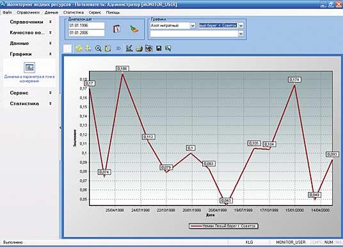Image resolution: width=343 pixels, height=247 pixels.
Task: Open the chart editor icon
Action: pos(129,49)
